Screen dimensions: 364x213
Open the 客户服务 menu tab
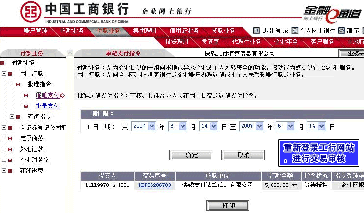point(322,42)
